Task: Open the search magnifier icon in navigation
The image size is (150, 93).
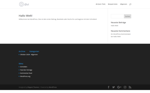Action: (130, 4)
